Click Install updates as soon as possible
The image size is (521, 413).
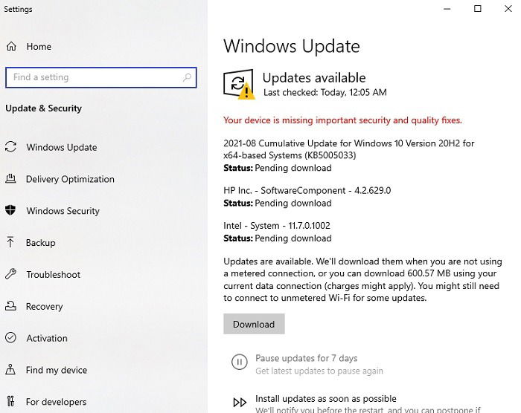[x=326, y=399]
